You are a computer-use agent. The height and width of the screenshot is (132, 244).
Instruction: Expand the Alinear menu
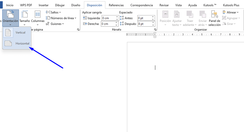tap(231, 12)
